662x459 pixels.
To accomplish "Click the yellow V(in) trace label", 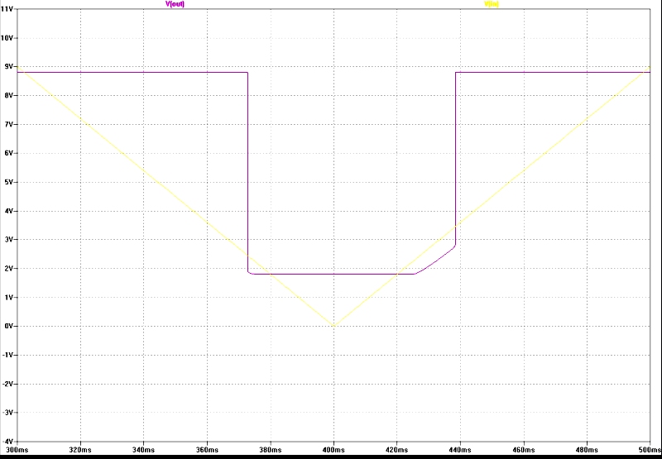I will (492, 4).
